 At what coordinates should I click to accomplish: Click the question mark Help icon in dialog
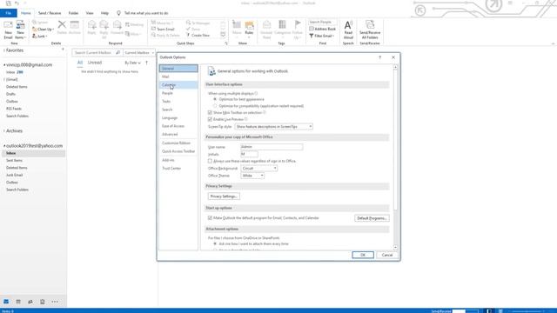pos(379,57)
